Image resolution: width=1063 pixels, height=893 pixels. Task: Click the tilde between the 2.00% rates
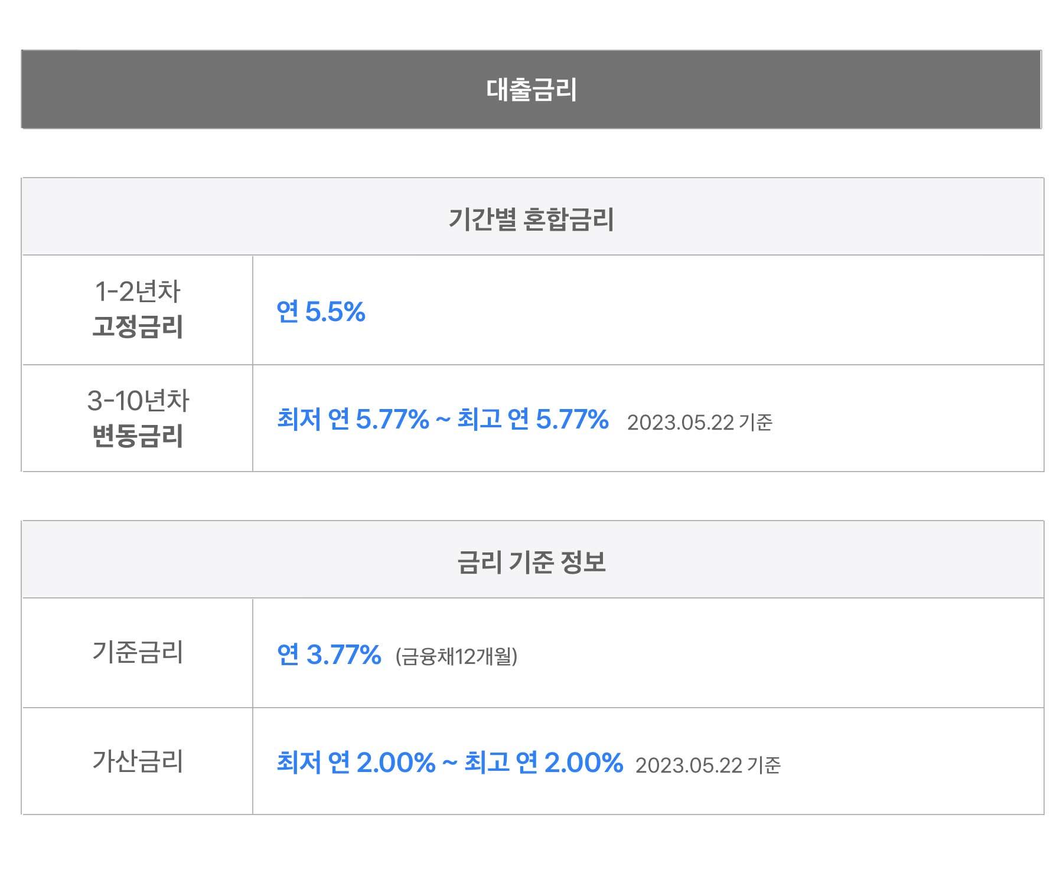tap(449, 763)
